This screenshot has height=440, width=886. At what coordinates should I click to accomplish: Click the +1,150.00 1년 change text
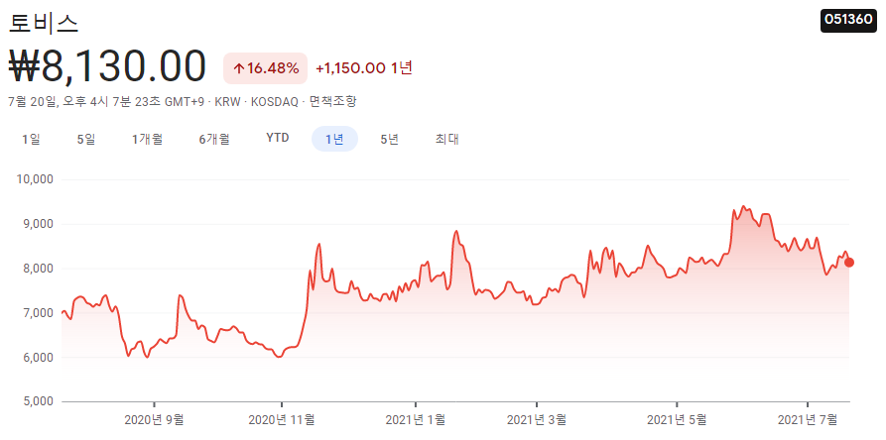[364, 68]
